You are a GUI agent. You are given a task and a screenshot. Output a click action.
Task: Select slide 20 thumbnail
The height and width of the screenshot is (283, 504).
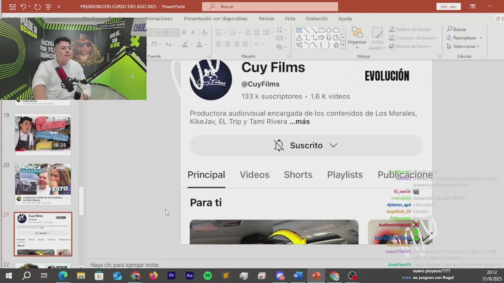pyautogui.click(x=43, y=184)
